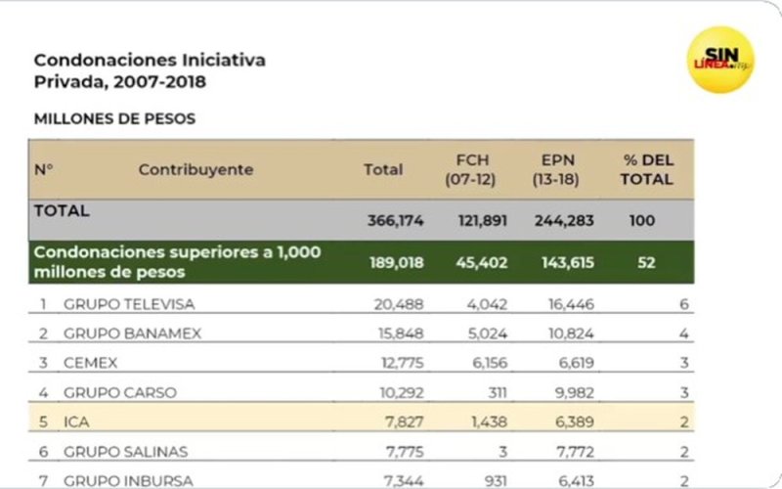
Task: Select Grupo Televisa total value 20,488
Action: [399, 304]
